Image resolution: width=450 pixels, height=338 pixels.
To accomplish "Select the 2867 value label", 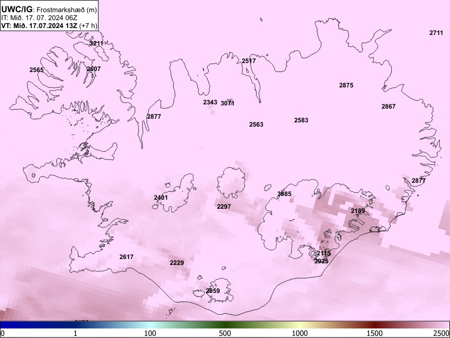I will pos(389,106).
